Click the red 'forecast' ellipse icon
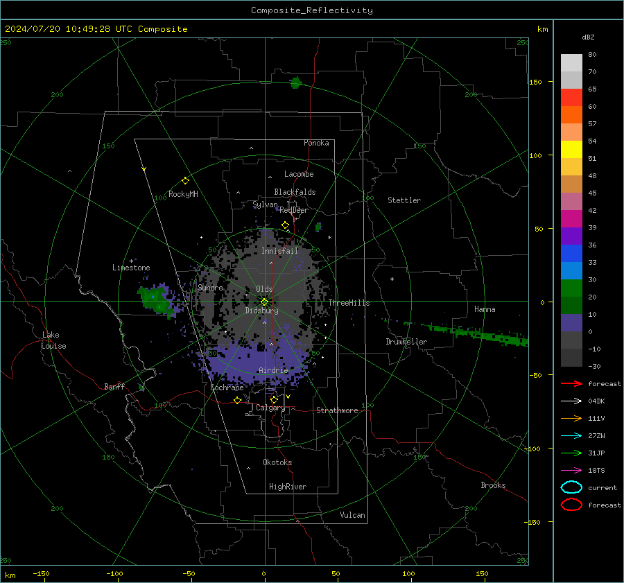This screenshot has width=624, height=583. coord(571,505)
